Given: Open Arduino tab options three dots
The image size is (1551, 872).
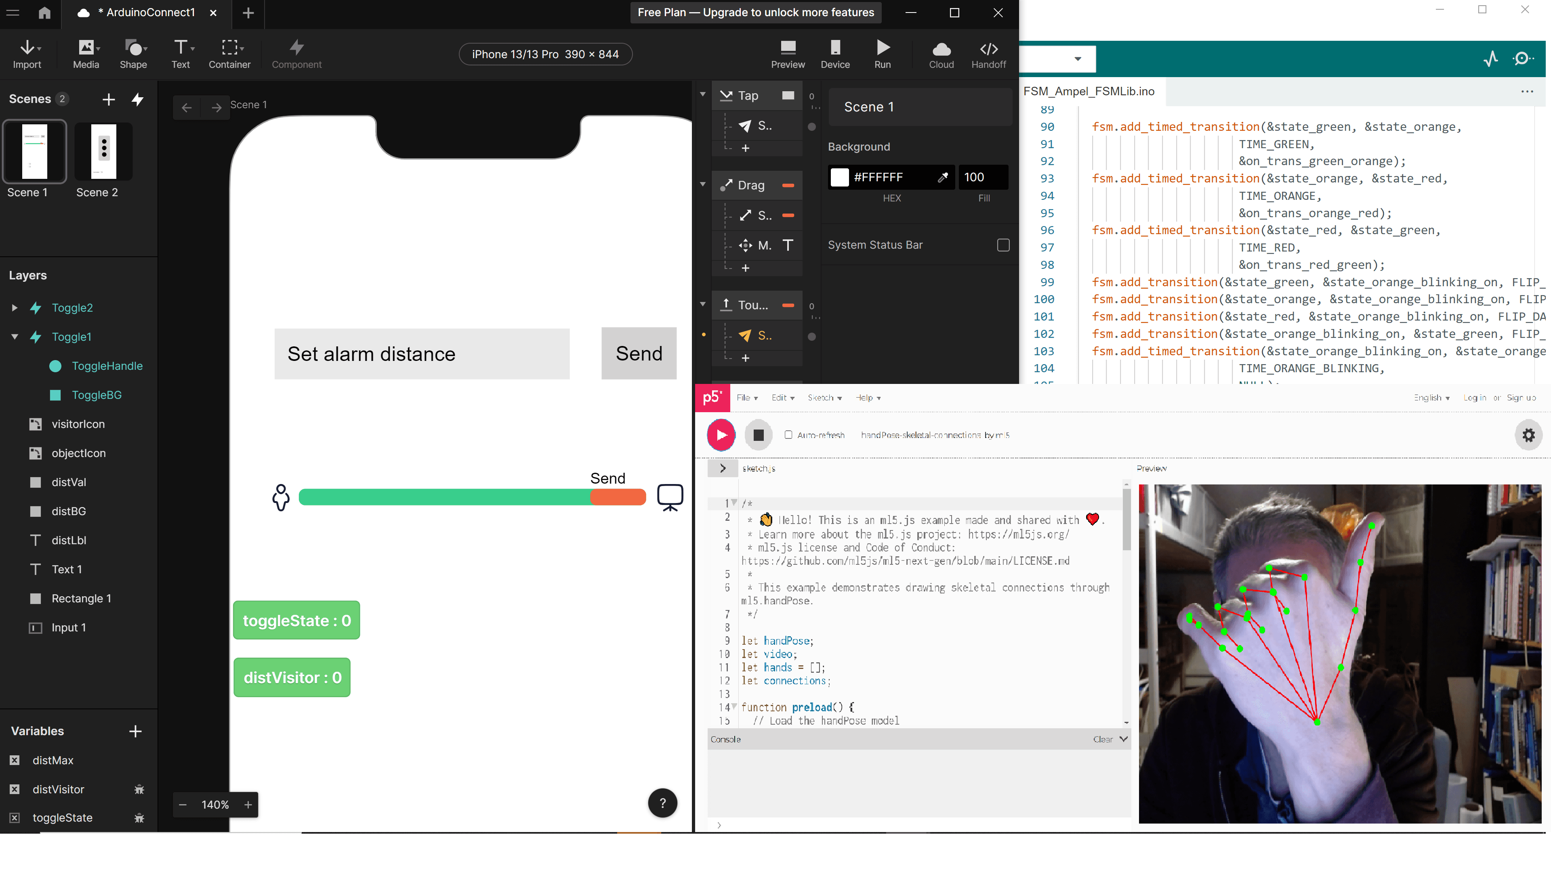Looking at the screenshot, I should 1527,92.
